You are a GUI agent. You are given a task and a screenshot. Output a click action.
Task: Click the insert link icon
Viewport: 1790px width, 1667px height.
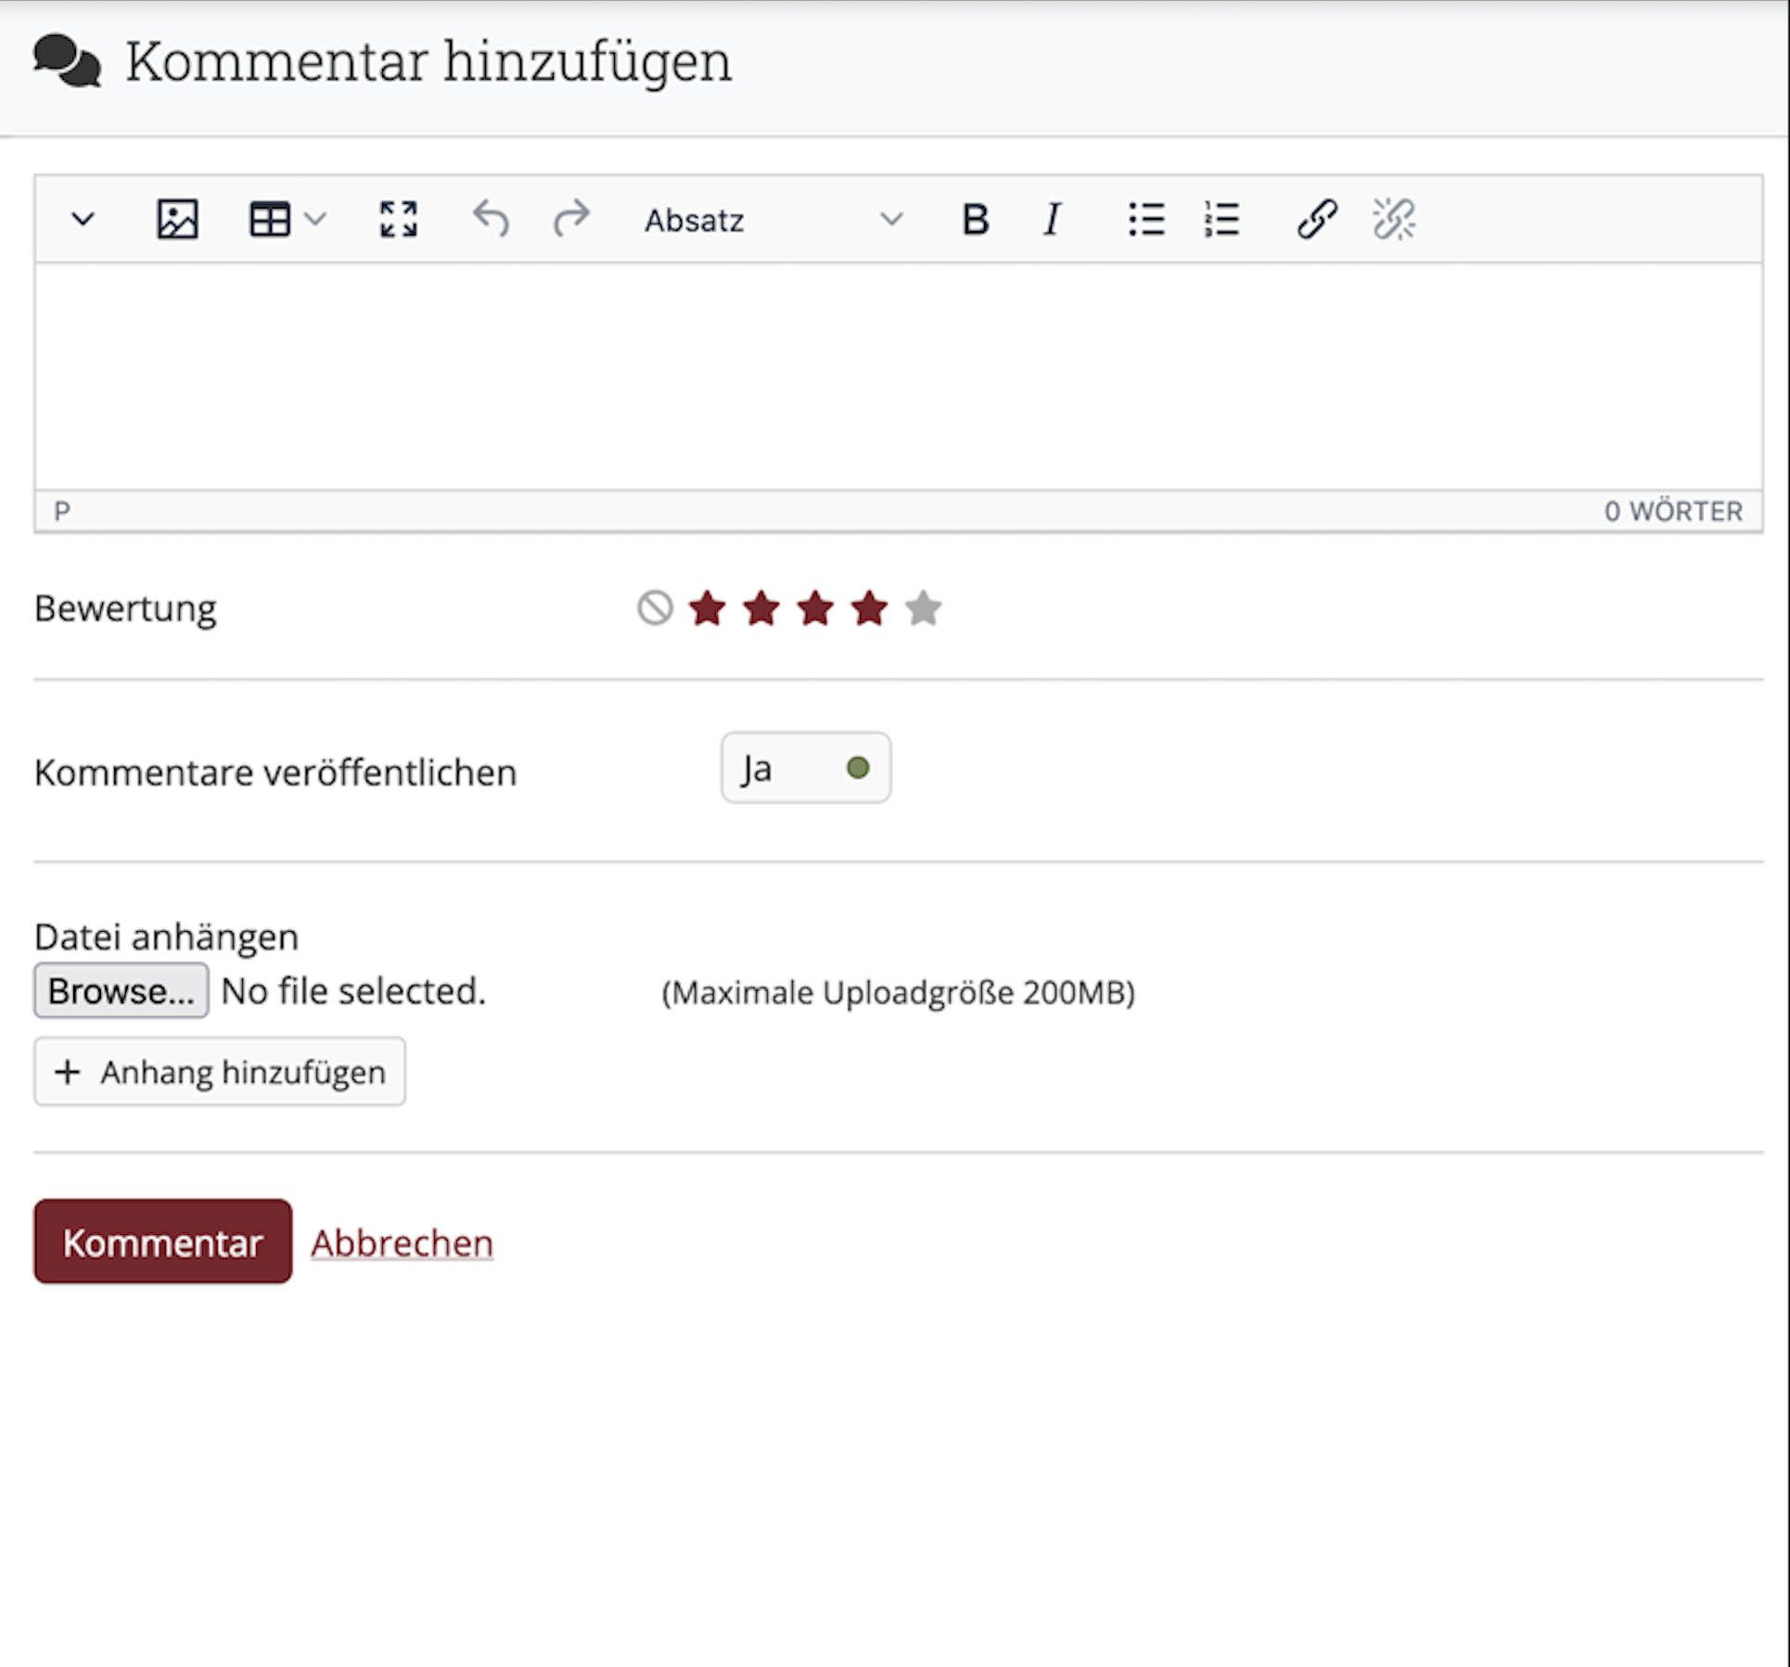pyautogui.click(x=1316, y=220)
